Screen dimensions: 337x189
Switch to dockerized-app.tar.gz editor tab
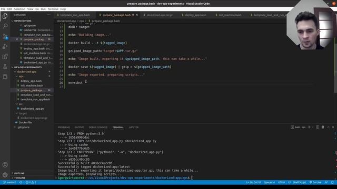click(160, 15)
